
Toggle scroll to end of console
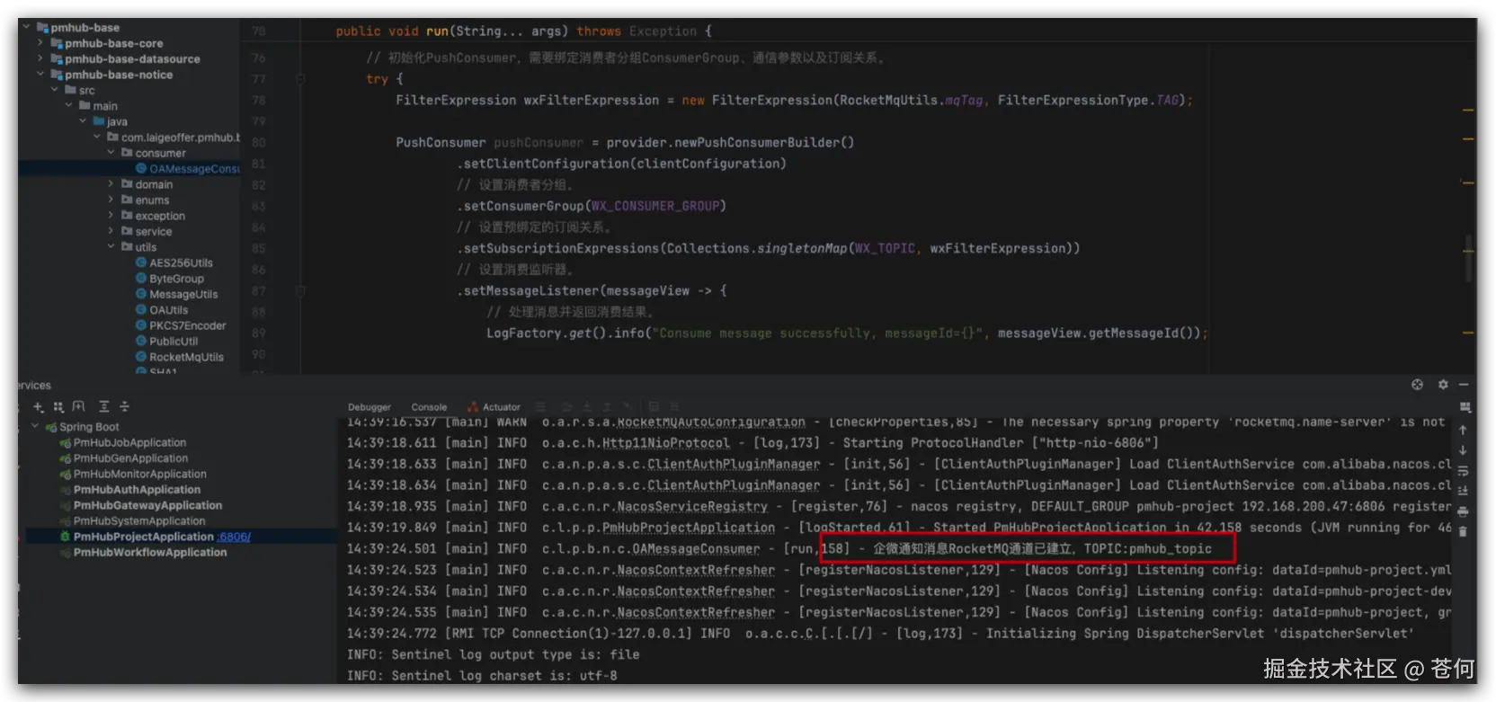coord(1463,491)
